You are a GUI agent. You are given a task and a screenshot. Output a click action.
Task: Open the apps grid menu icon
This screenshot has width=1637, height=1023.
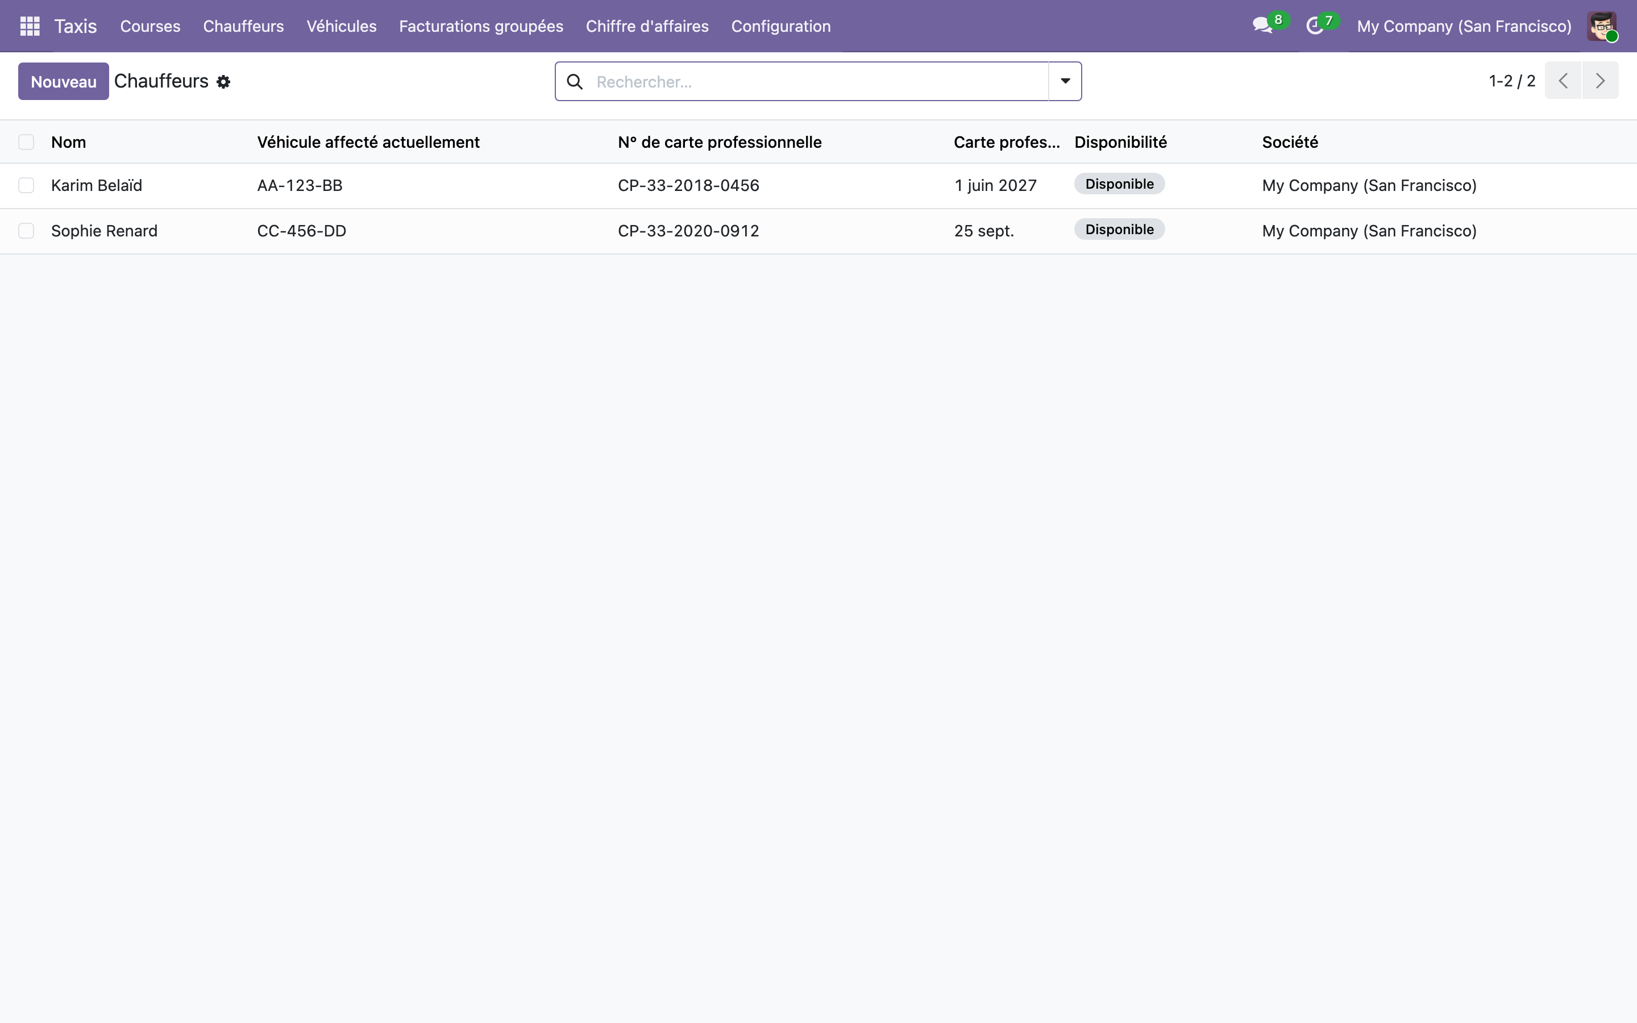30,26
